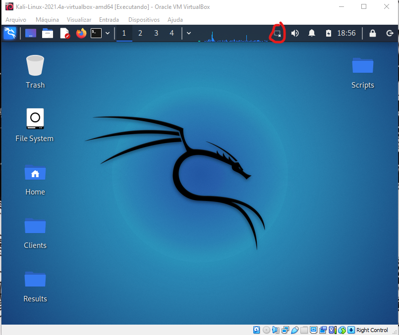The image size is (399, 335).
Task: Open the notifications bell
Action: coord(312,33)
